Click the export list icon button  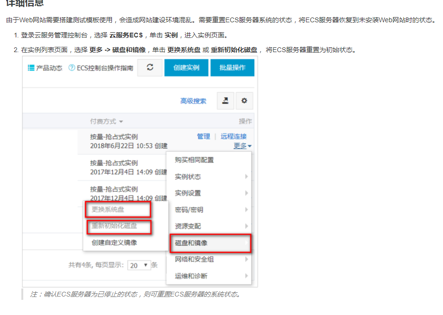pyautogui.click(x=225, y=100)
